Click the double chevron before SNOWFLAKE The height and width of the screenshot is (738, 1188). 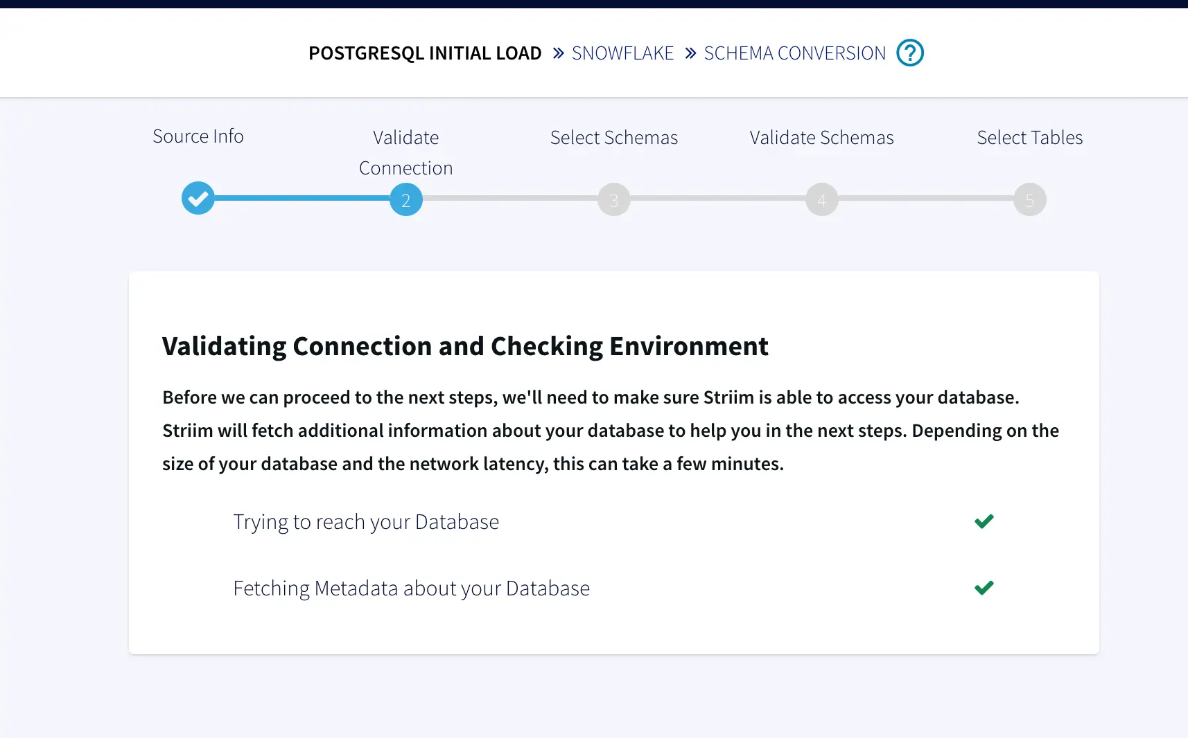point(558,53)
